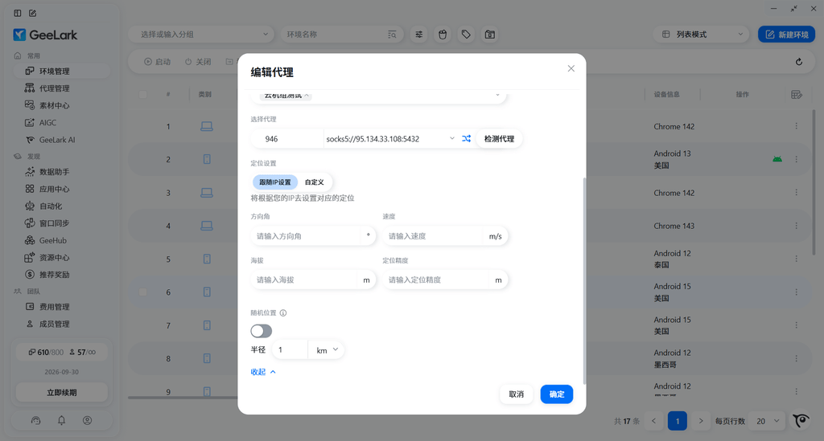824x441 pixels.
Task: Open AIGC in sidebar
Action: click(61, 123)
